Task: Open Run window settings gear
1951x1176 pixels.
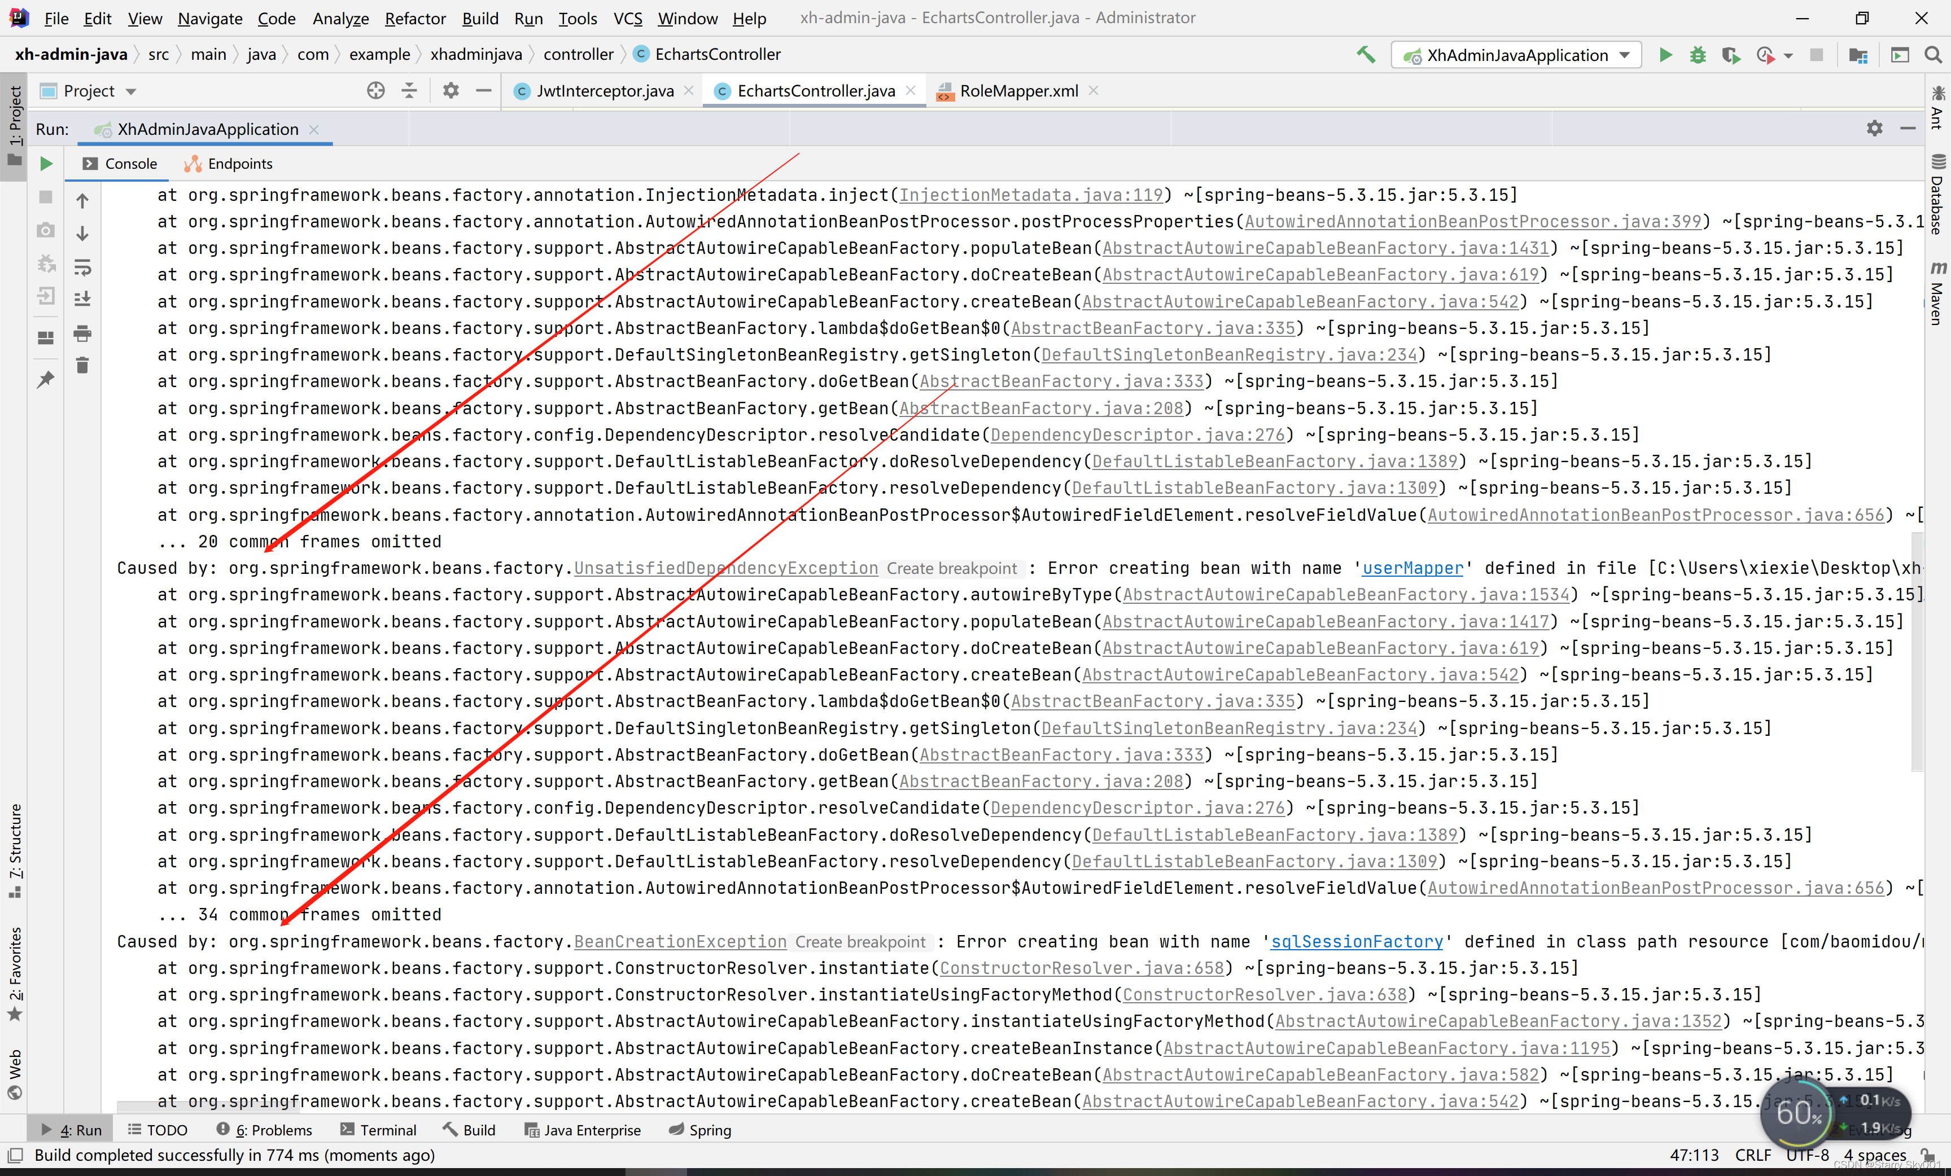Action: click(1874, 128)
